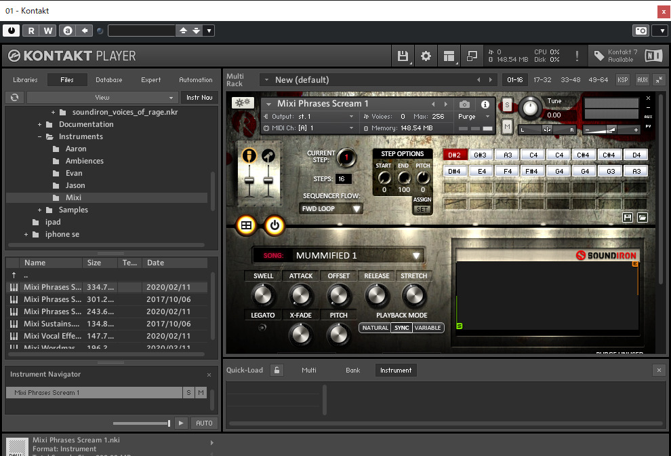Select VARIABLE playback mode
Viewport: 671px width, 456px height.
tap(428, 328)
